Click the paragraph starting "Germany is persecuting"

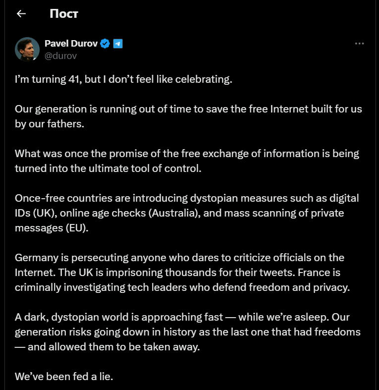(x=182, y=273)
